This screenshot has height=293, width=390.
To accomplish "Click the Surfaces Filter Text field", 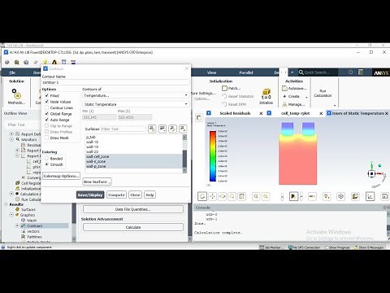I will coord(123,129).
